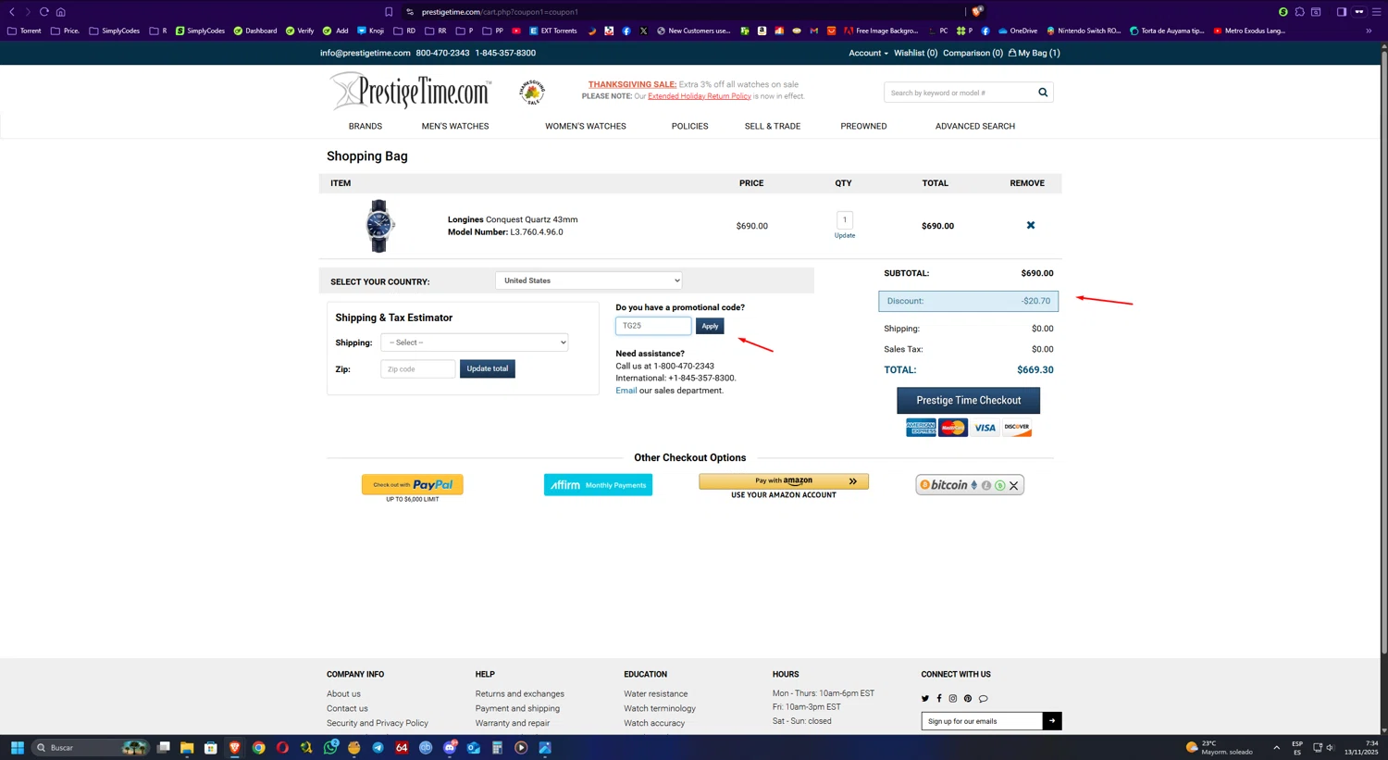Bookmark this page icon in address bar
Viewport: 1388px width, 760px height.
389,12
